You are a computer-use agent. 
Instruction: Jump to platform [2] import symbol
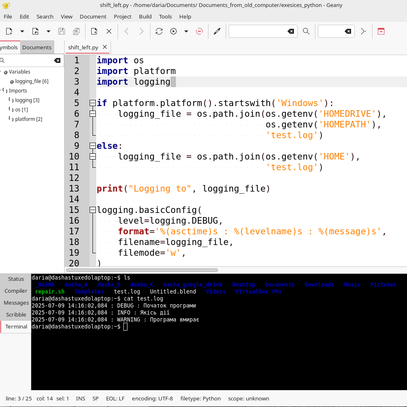pyautogui.click(x=28, y=119)
